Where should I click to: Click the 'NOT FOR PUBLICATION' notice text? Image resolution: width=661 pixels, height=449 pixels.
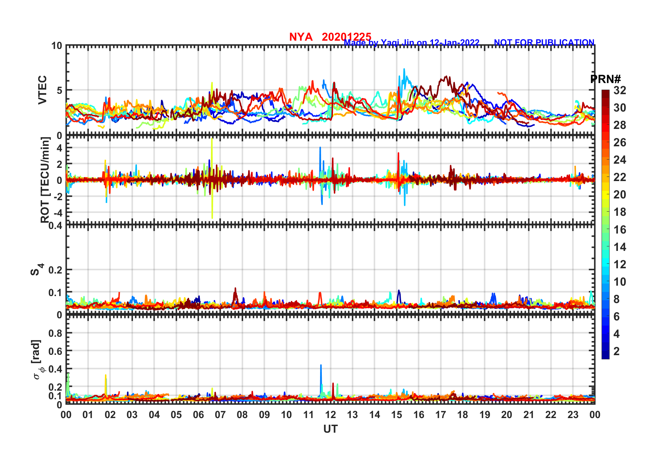[x=544, y=42]
